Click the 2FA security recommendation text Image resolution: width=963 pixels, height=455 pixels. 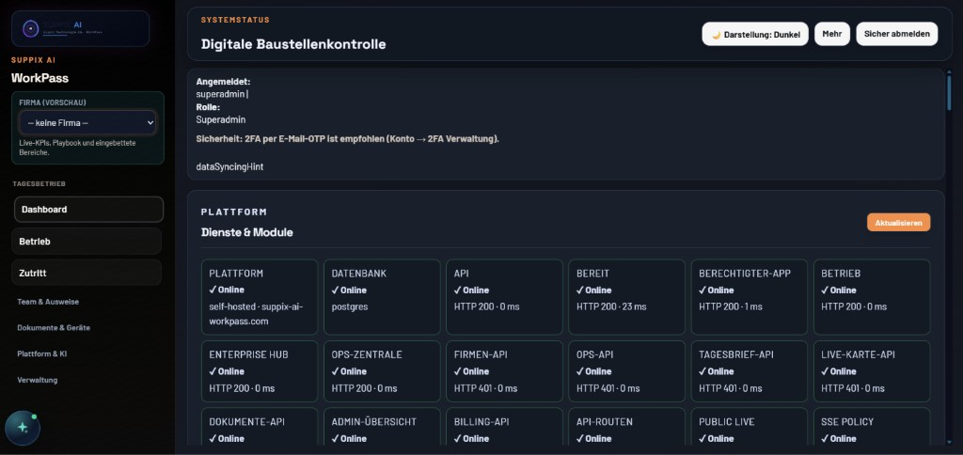(x=348, y=138)
